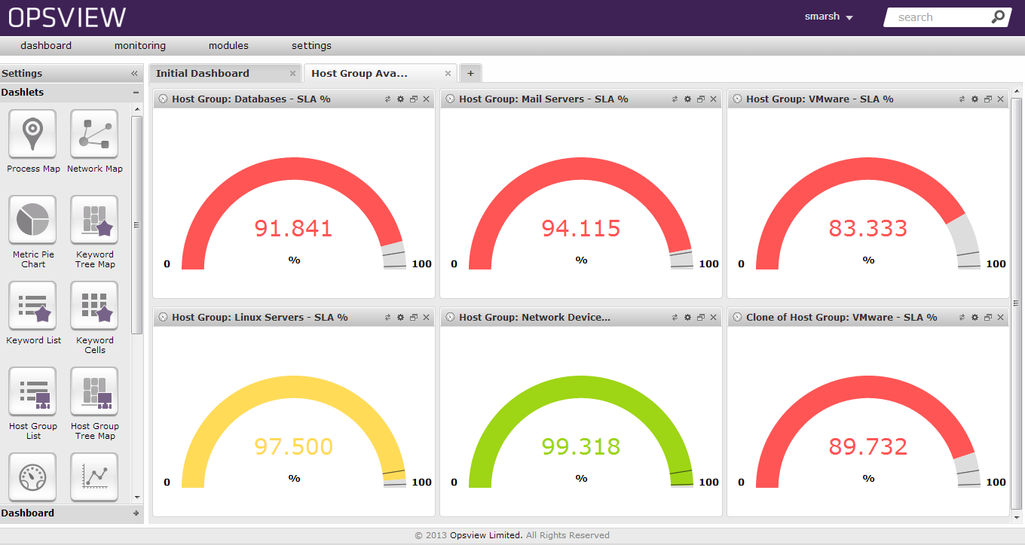Open the dashboard menu
This screenshot has width=1025, height=545.
coord(46,45)
